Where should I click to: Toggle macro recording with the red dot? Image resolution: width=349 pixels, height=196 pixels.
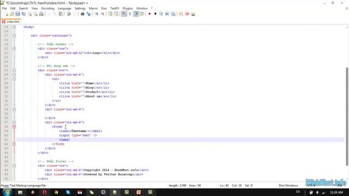pyautogui.click(x=149, y=14)
